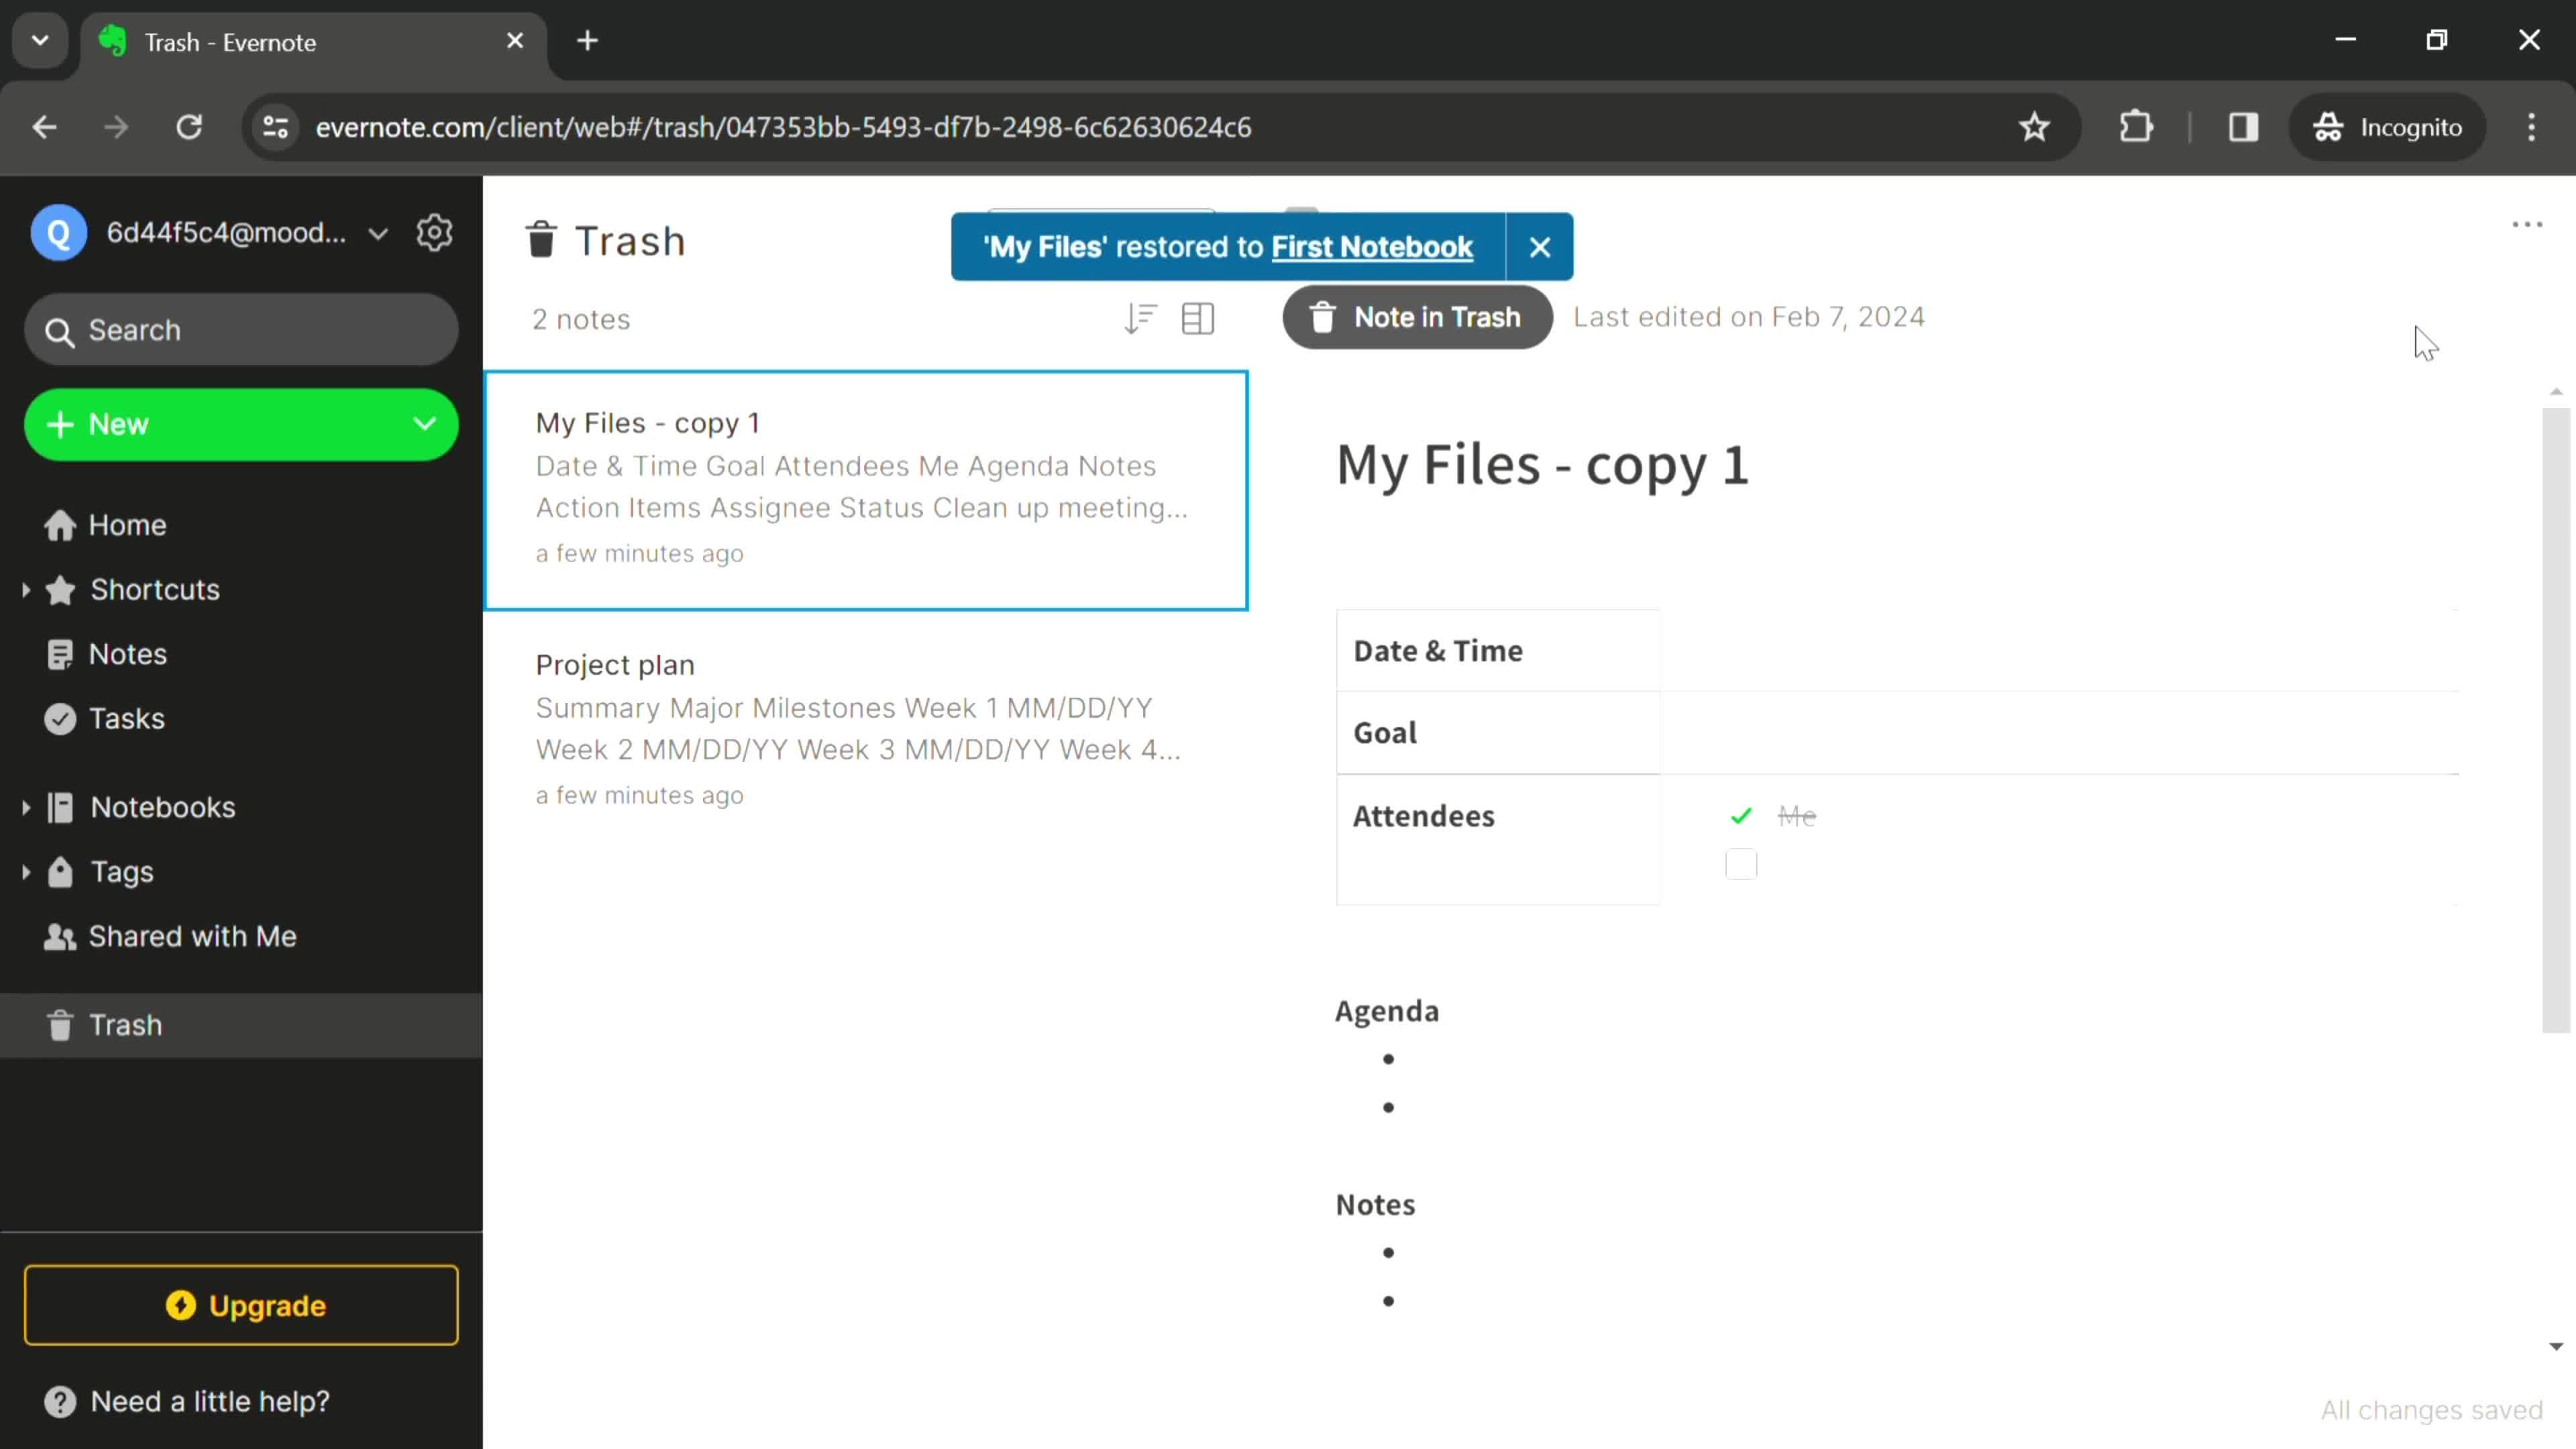Click the sort order icon in Trash

1141,319
